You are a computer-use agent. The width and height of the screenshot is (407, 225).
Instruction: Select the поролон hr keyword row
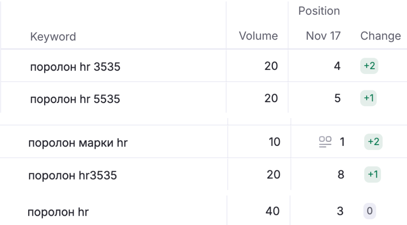tap(58, 212)
